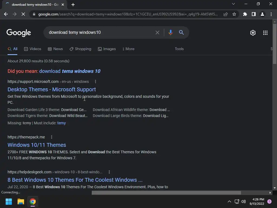
Task: Click the horizontal scrollbar thumb
Action: (166, 193)
